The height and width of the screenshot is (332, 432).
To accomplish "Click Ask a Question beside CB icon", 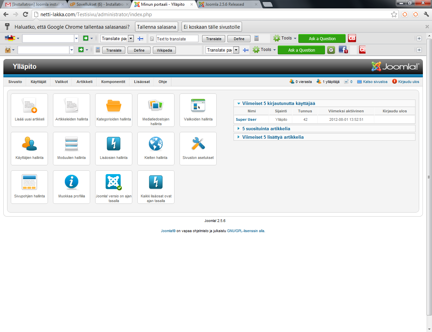I will (x=322, y=38).
